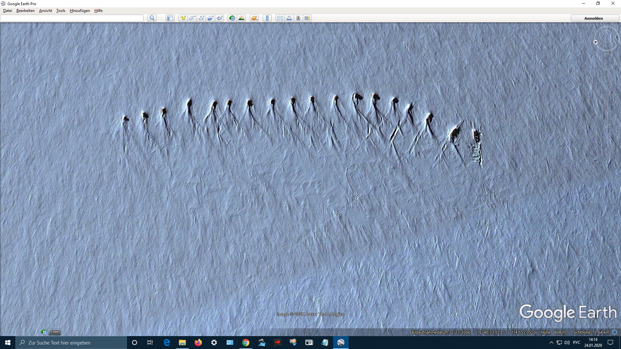Toggle sunlight across landscape icon

(x=241, y=18)
